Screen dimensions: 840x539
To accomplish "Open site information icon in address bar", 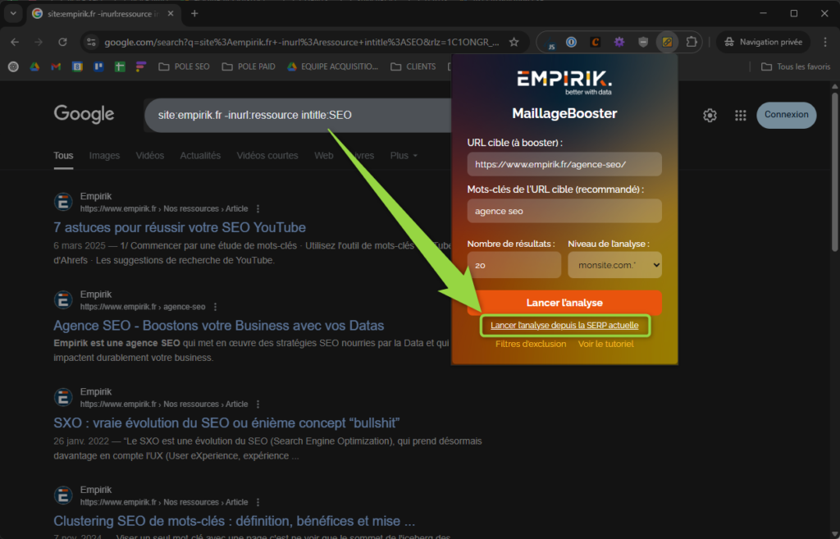I will point(92,42).
